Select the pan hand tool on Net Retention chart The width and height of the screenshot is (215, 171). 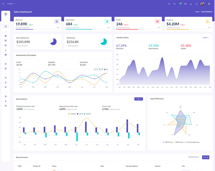coord(102,69)
